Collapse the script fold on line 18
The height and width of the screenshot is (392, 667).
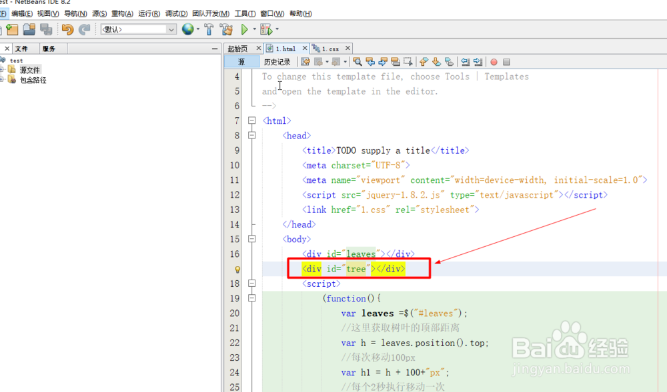pos(252,283)
